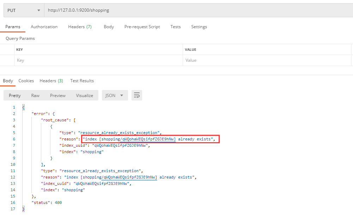Open the Authorization tab
The height and width of the screenshot is (217, 353).
coord(44,27)
